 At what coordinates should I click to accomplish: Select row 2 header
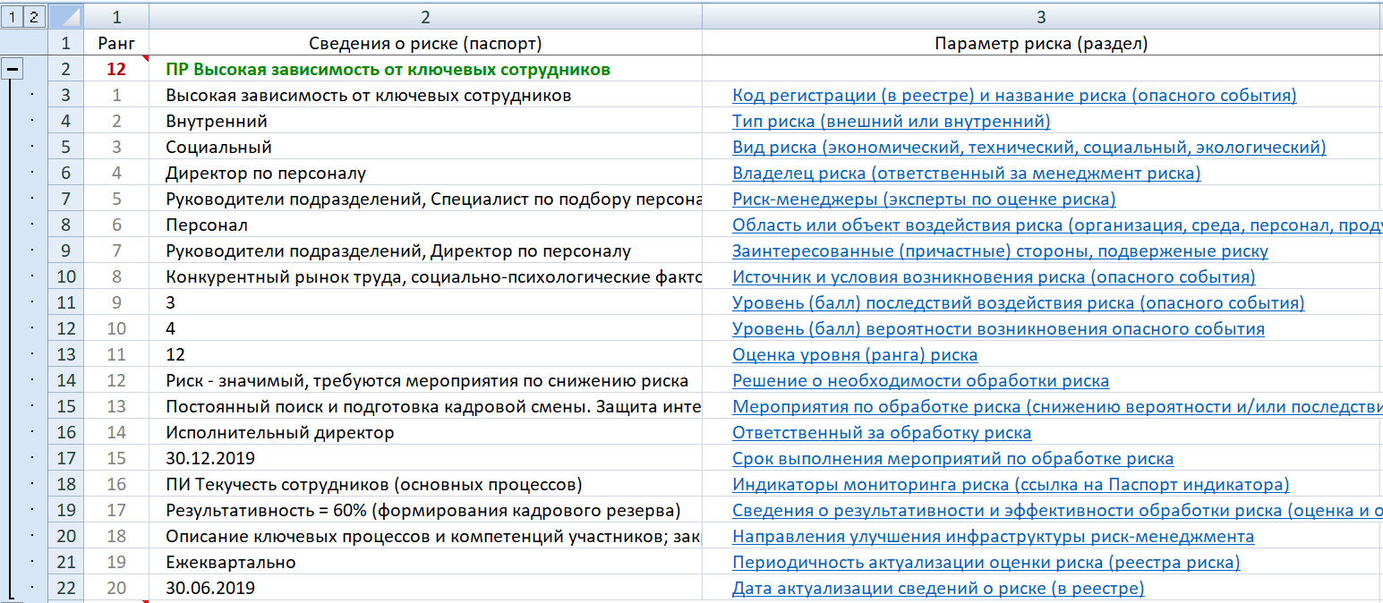tap(65, 69)
